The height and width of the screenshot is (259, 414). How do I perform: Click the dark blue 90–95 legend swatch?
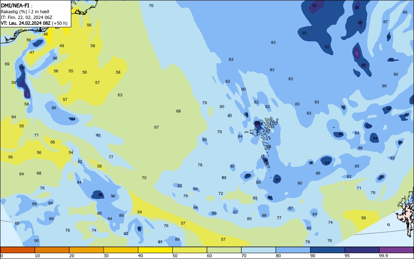327,250
